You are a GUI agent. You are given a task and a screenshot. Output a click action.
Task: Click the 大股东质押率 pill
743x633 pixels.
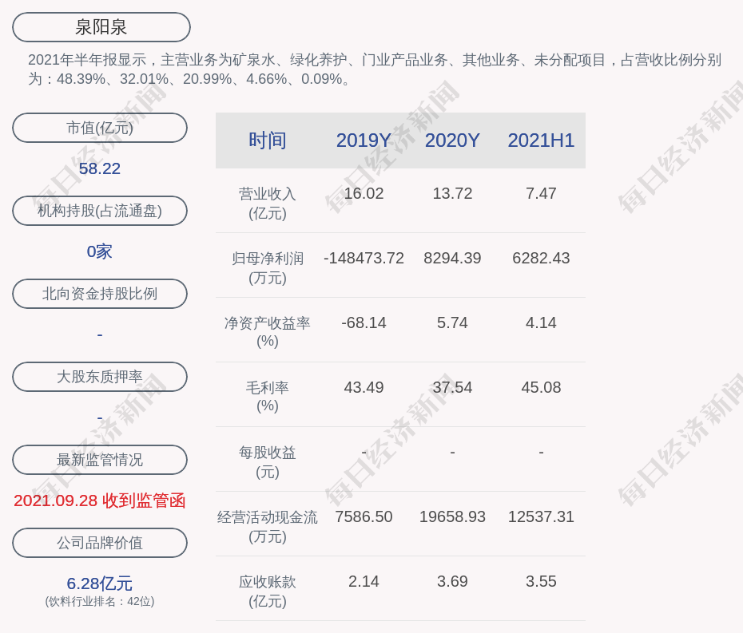click(100, 377)
